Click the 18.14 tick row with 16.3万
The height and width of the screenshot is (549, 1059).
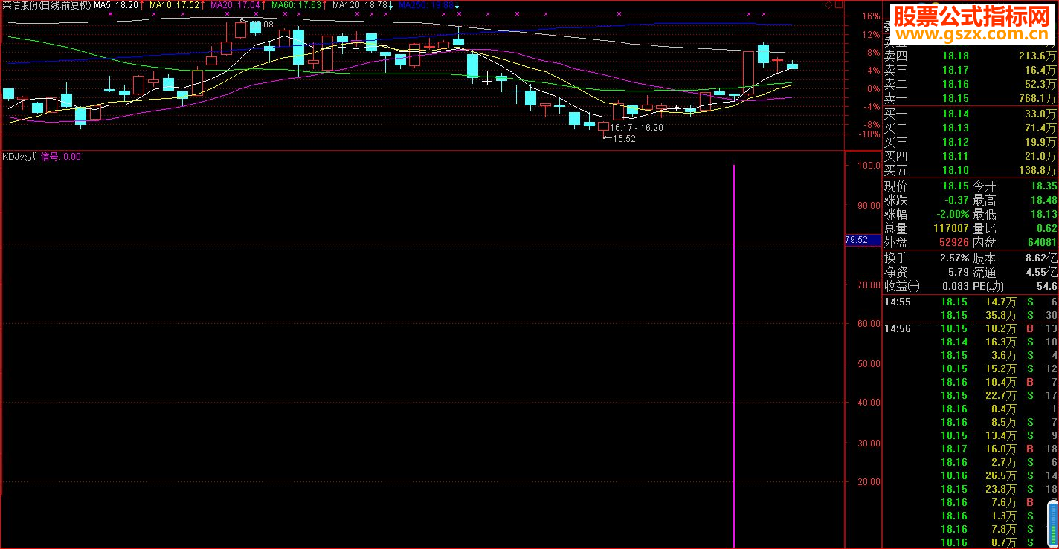[970, 342]
